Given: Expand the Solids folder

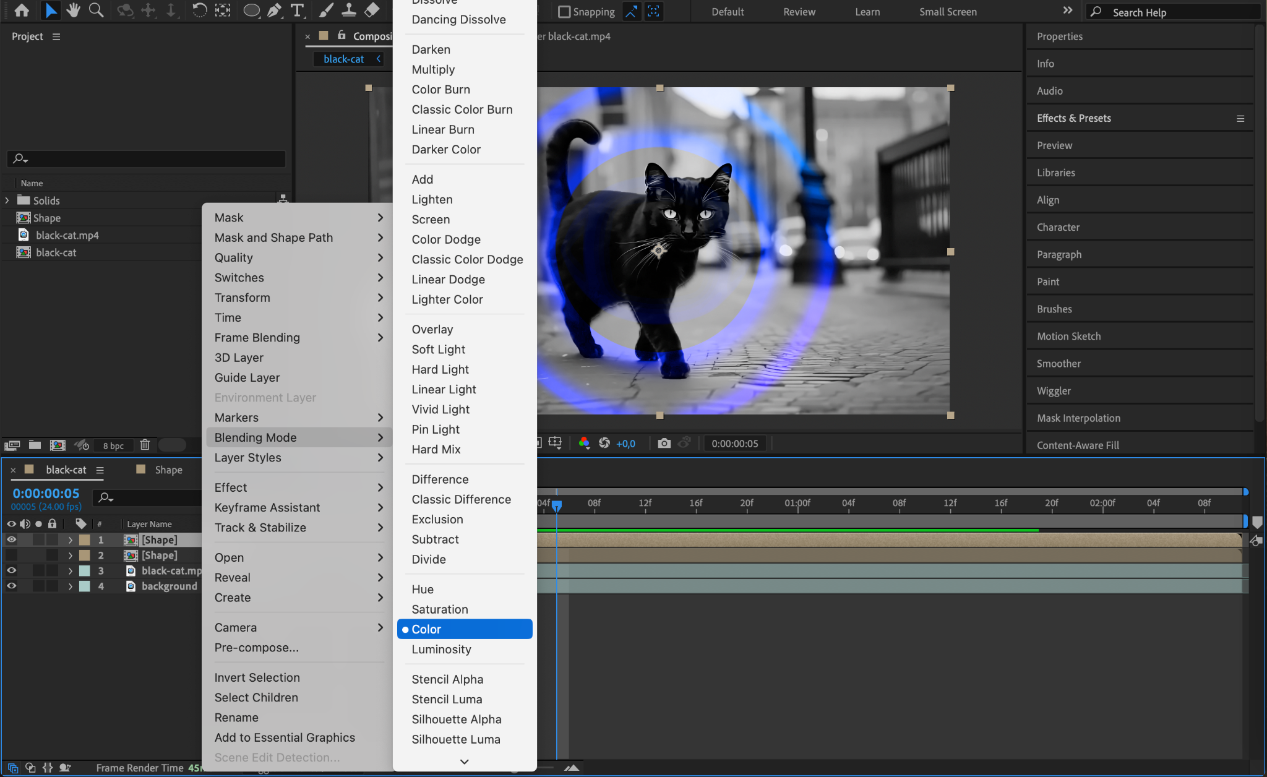Looking at the screenshot, I should point(7,200).
